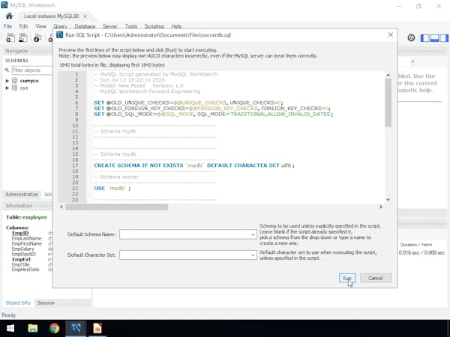This screenshot has height=337, width=450.
Task: Click the Filter objects search field
Action: tap(32, 70)
